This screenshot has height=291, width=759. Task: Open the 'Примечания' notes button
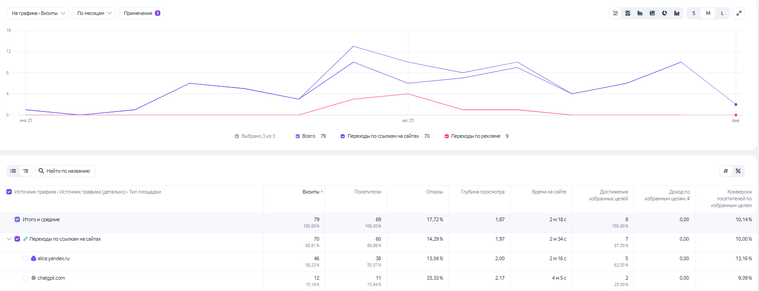coord(141,13)
